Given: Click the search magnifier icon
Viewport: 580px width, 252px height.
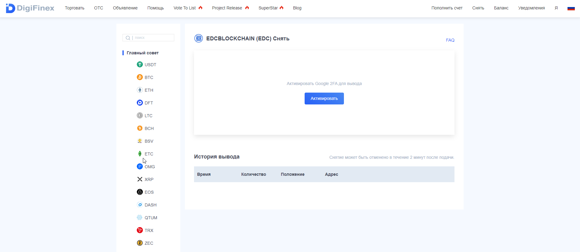Looking at the screenshot, I should coord(128,38).
